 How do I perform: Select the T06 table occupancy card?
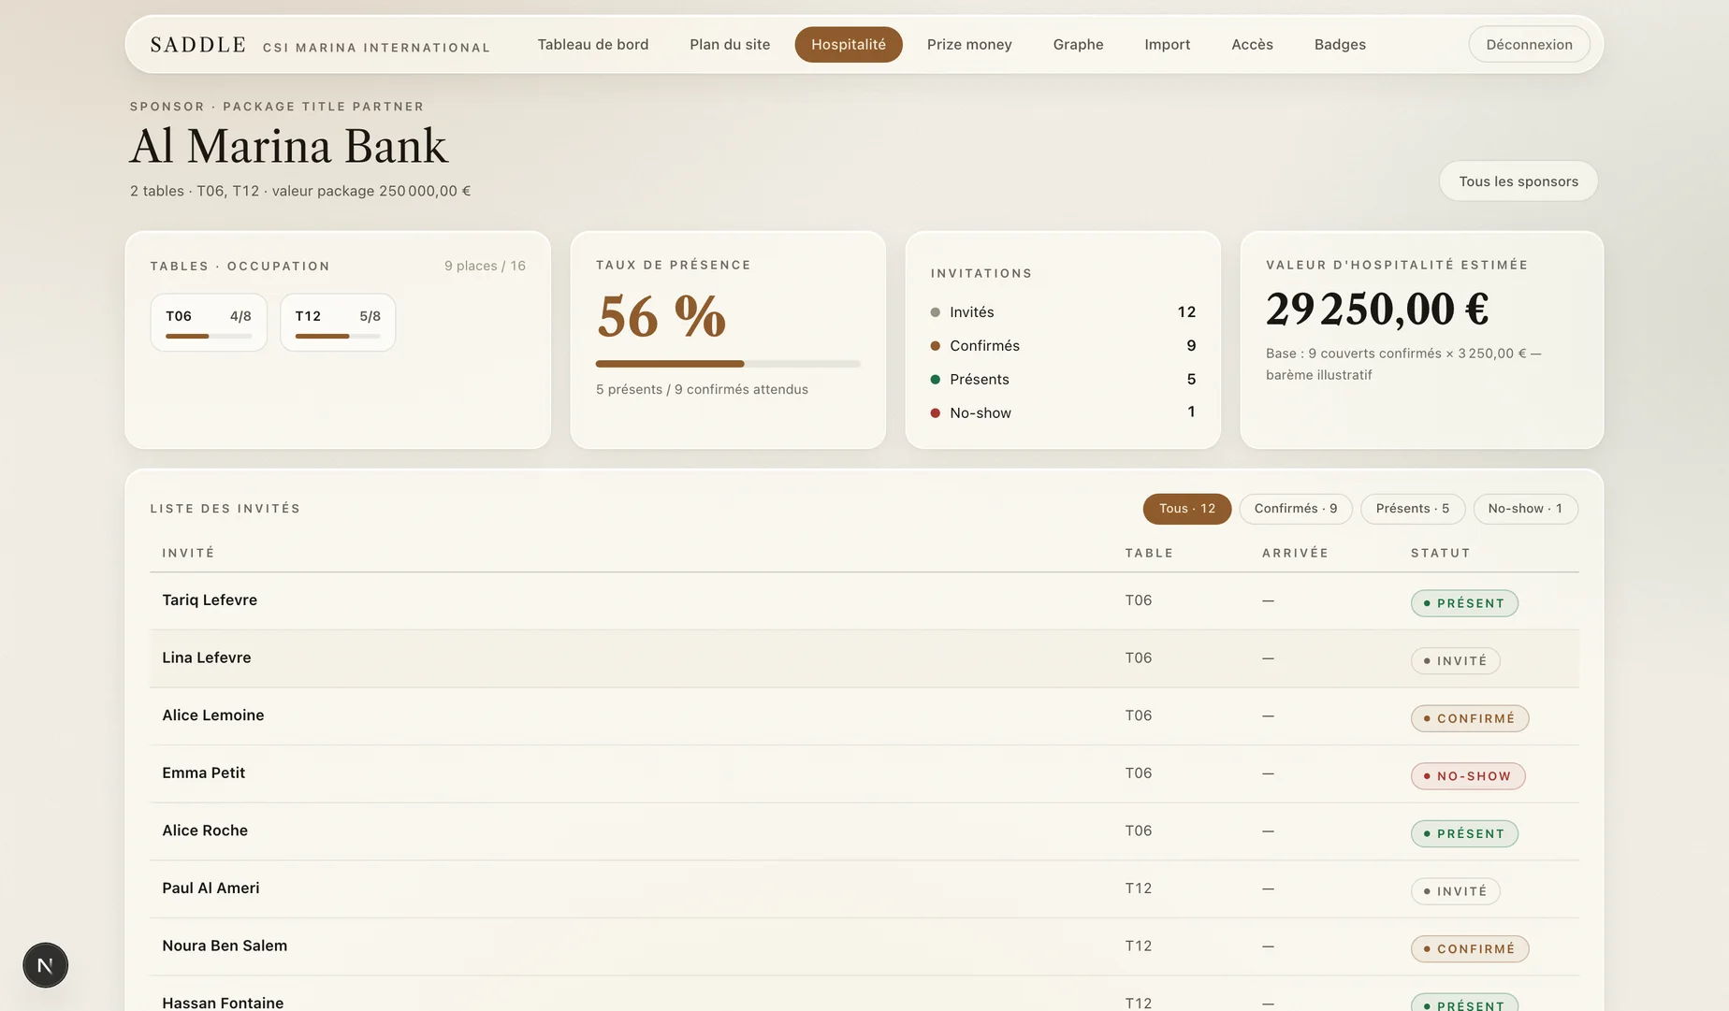(x=209, y=323)
